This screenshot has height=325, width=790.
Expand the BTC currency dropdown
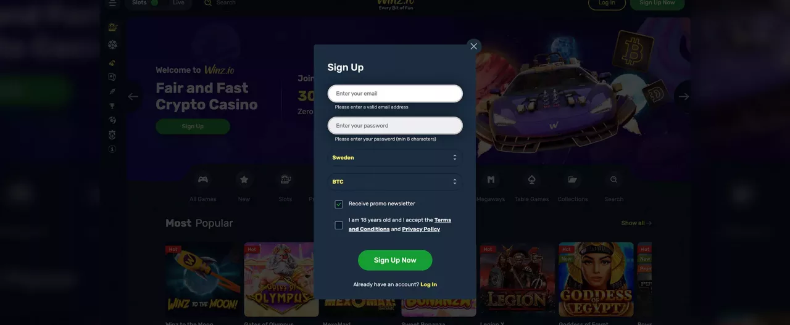395,181
